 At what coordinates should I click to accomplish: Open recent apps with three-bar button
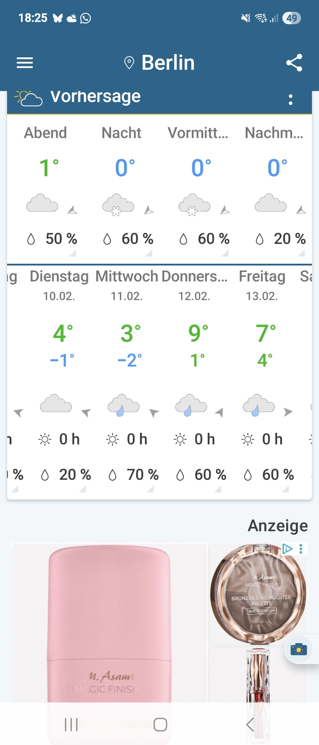pyautogui.click(x=71, y=725)
